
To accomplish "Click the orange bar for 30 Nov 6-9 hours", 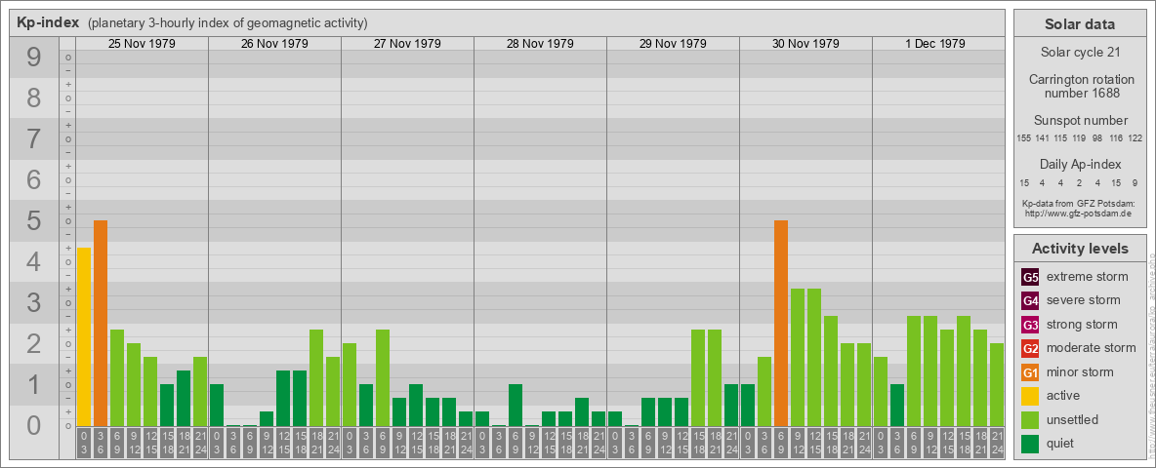I will pos(781,323).
